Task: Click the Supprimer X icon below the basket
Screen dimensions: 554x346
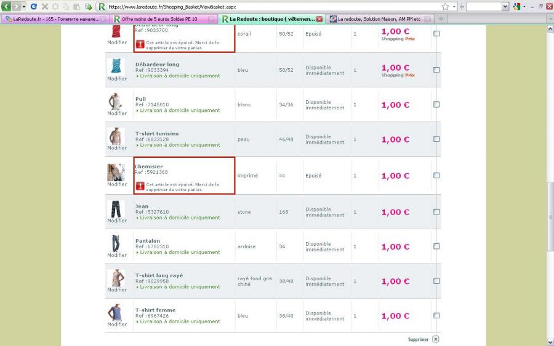Action: pyautogui.click(x=436, y=339)
